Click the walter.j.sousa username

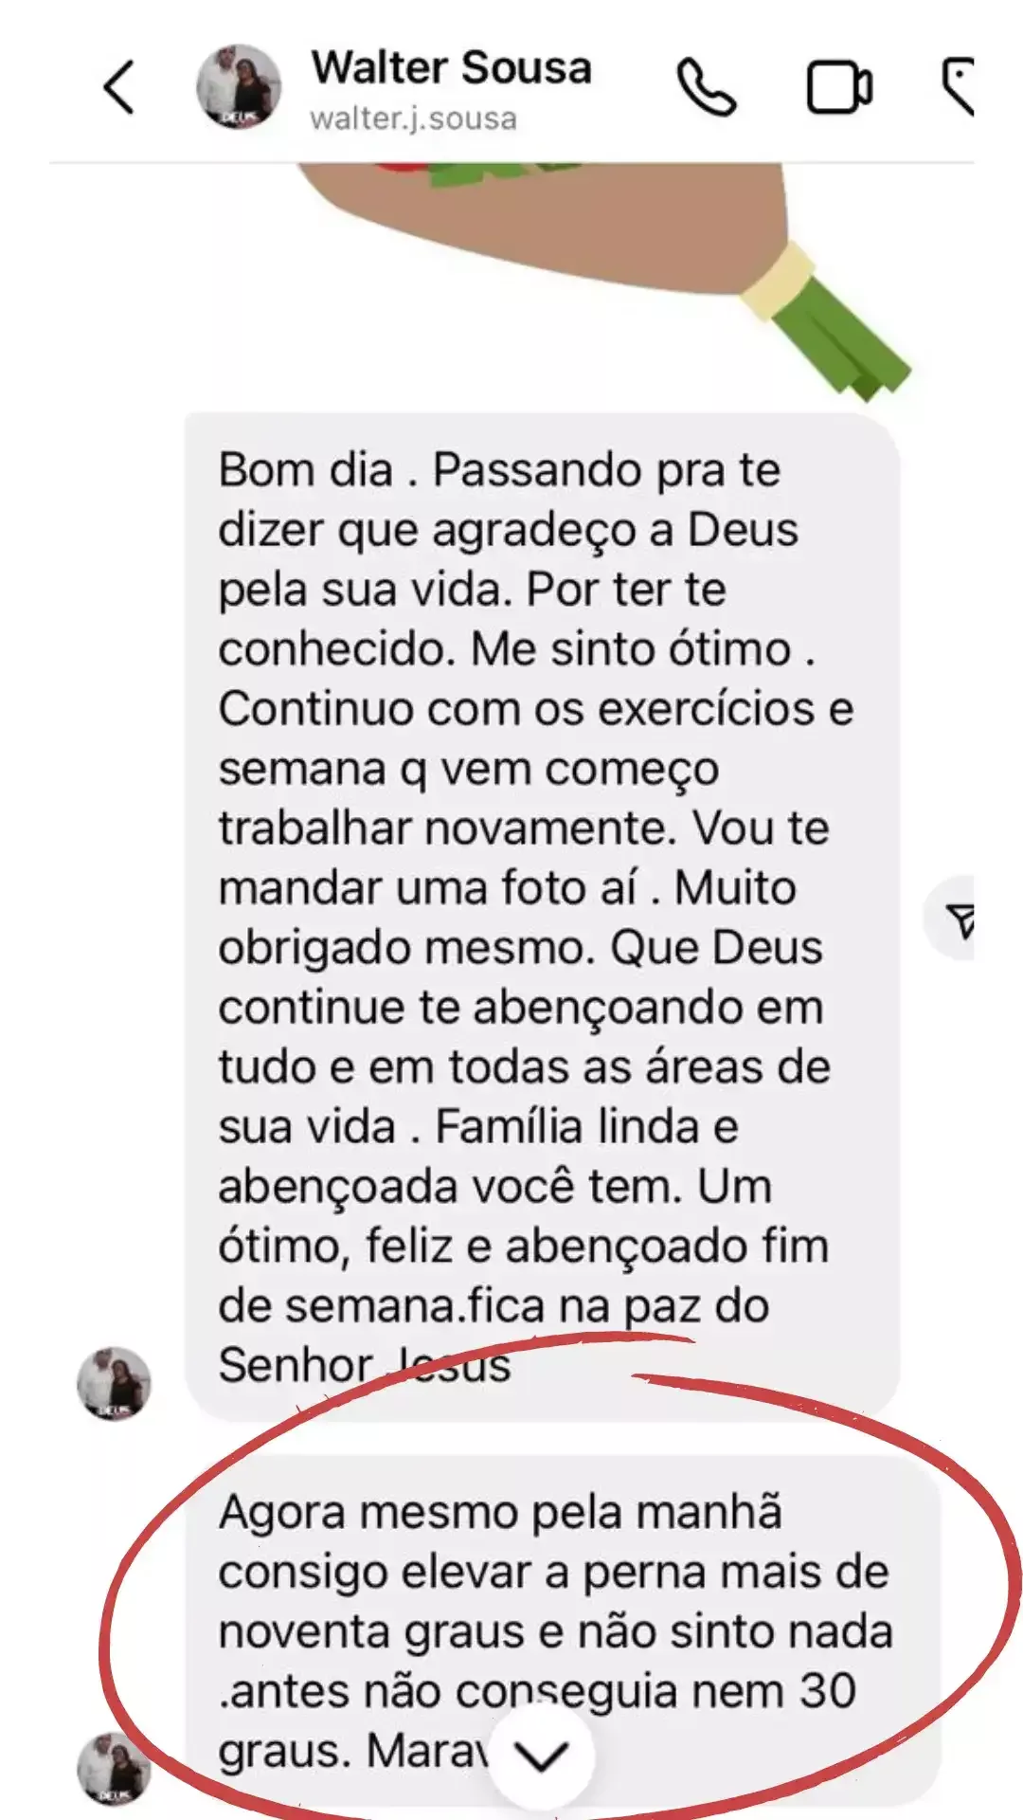pyautogui.click(x=414, y=119)
